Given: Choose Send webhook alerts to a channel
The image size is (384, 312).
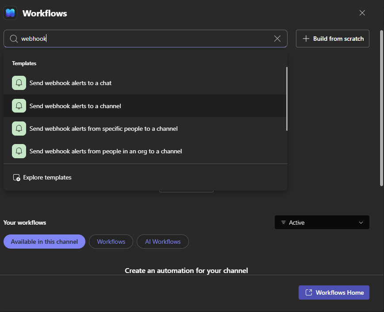Looking at the screenshot, I should click(x=145, y=106).
